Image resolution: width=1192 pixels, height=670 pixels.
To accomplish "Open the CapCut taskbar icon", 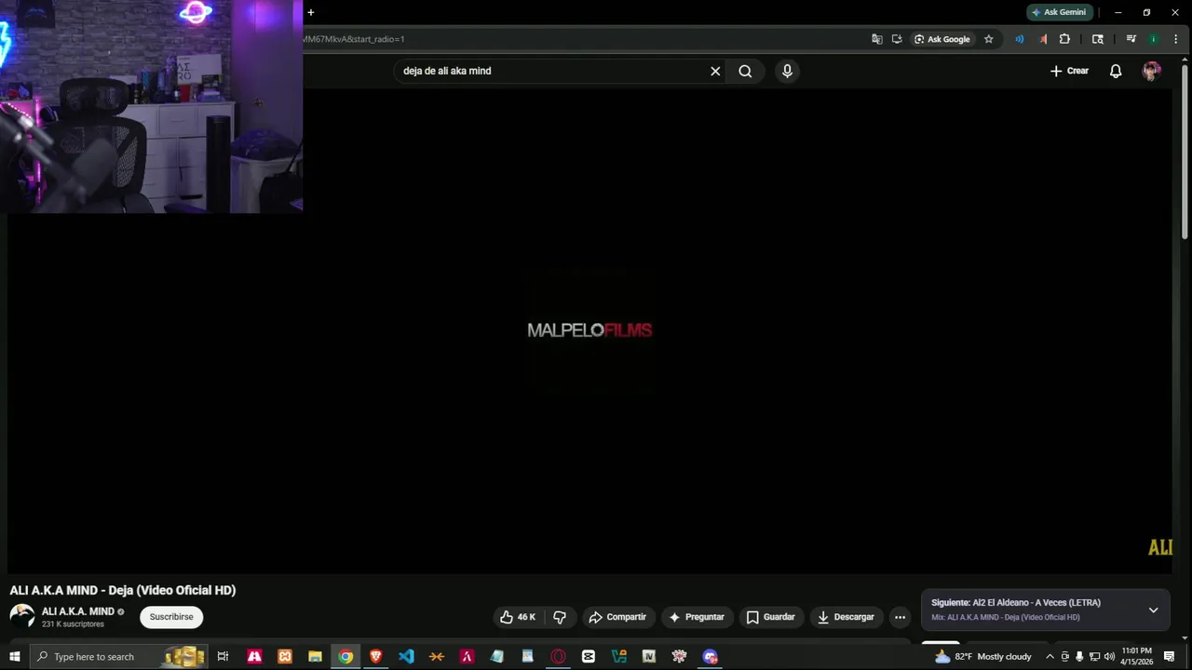I will (x=589, y=657).
